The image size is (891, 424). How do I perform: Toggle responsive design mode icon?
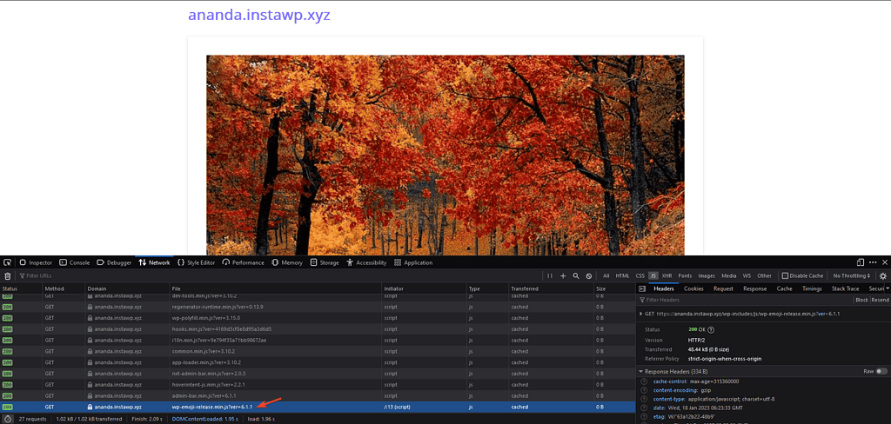tap(861, 262)
